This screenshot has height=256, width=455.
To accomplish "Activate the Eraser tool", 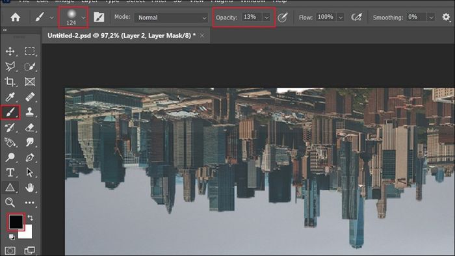I will click(x=30, y=127).
